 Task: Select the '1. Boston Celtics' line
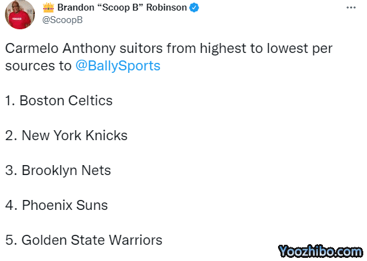tap(58, 101)
